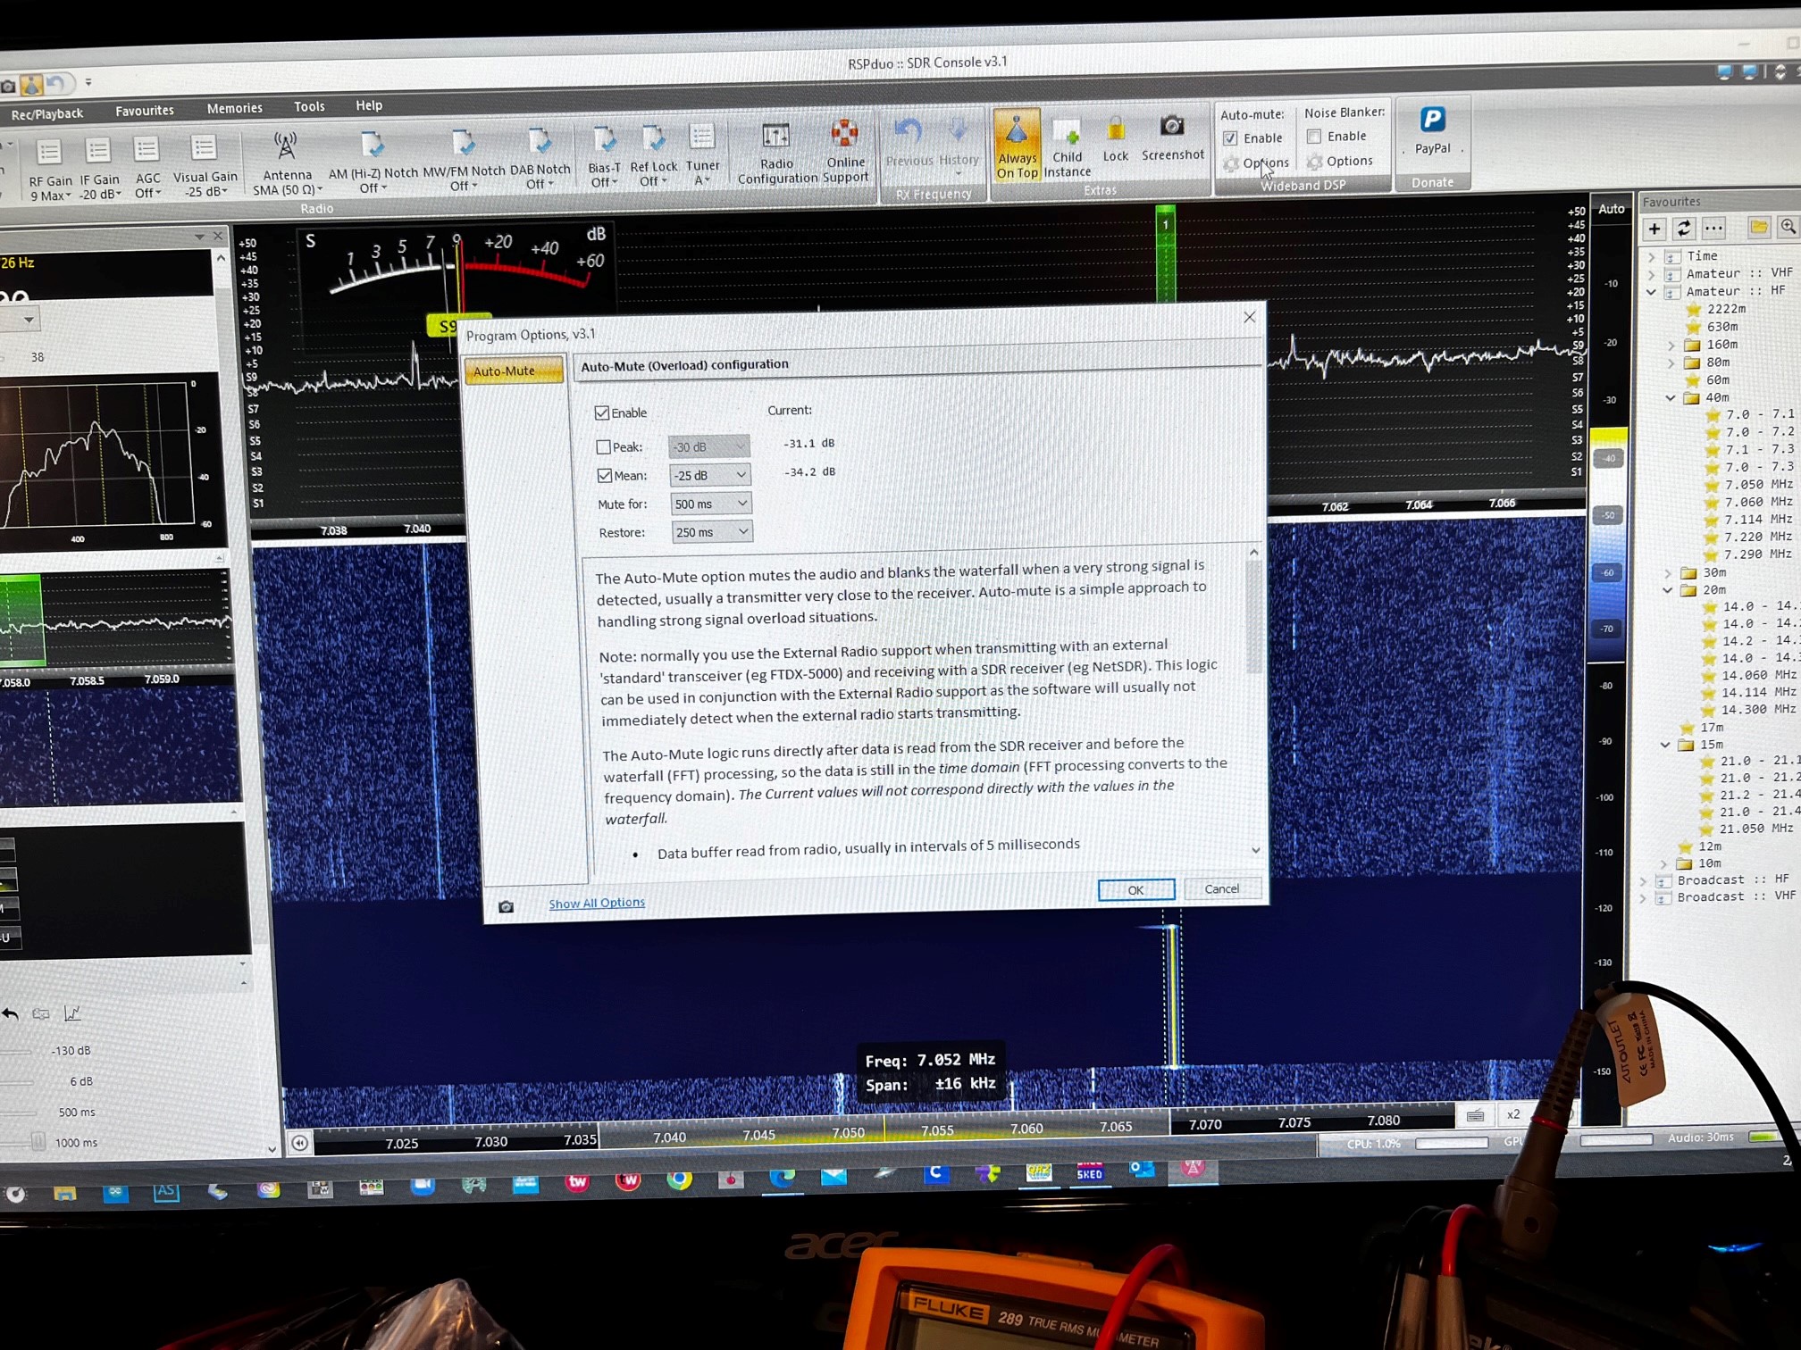
Task: Click the Show All Options link
Action: (x=596, y=903)
